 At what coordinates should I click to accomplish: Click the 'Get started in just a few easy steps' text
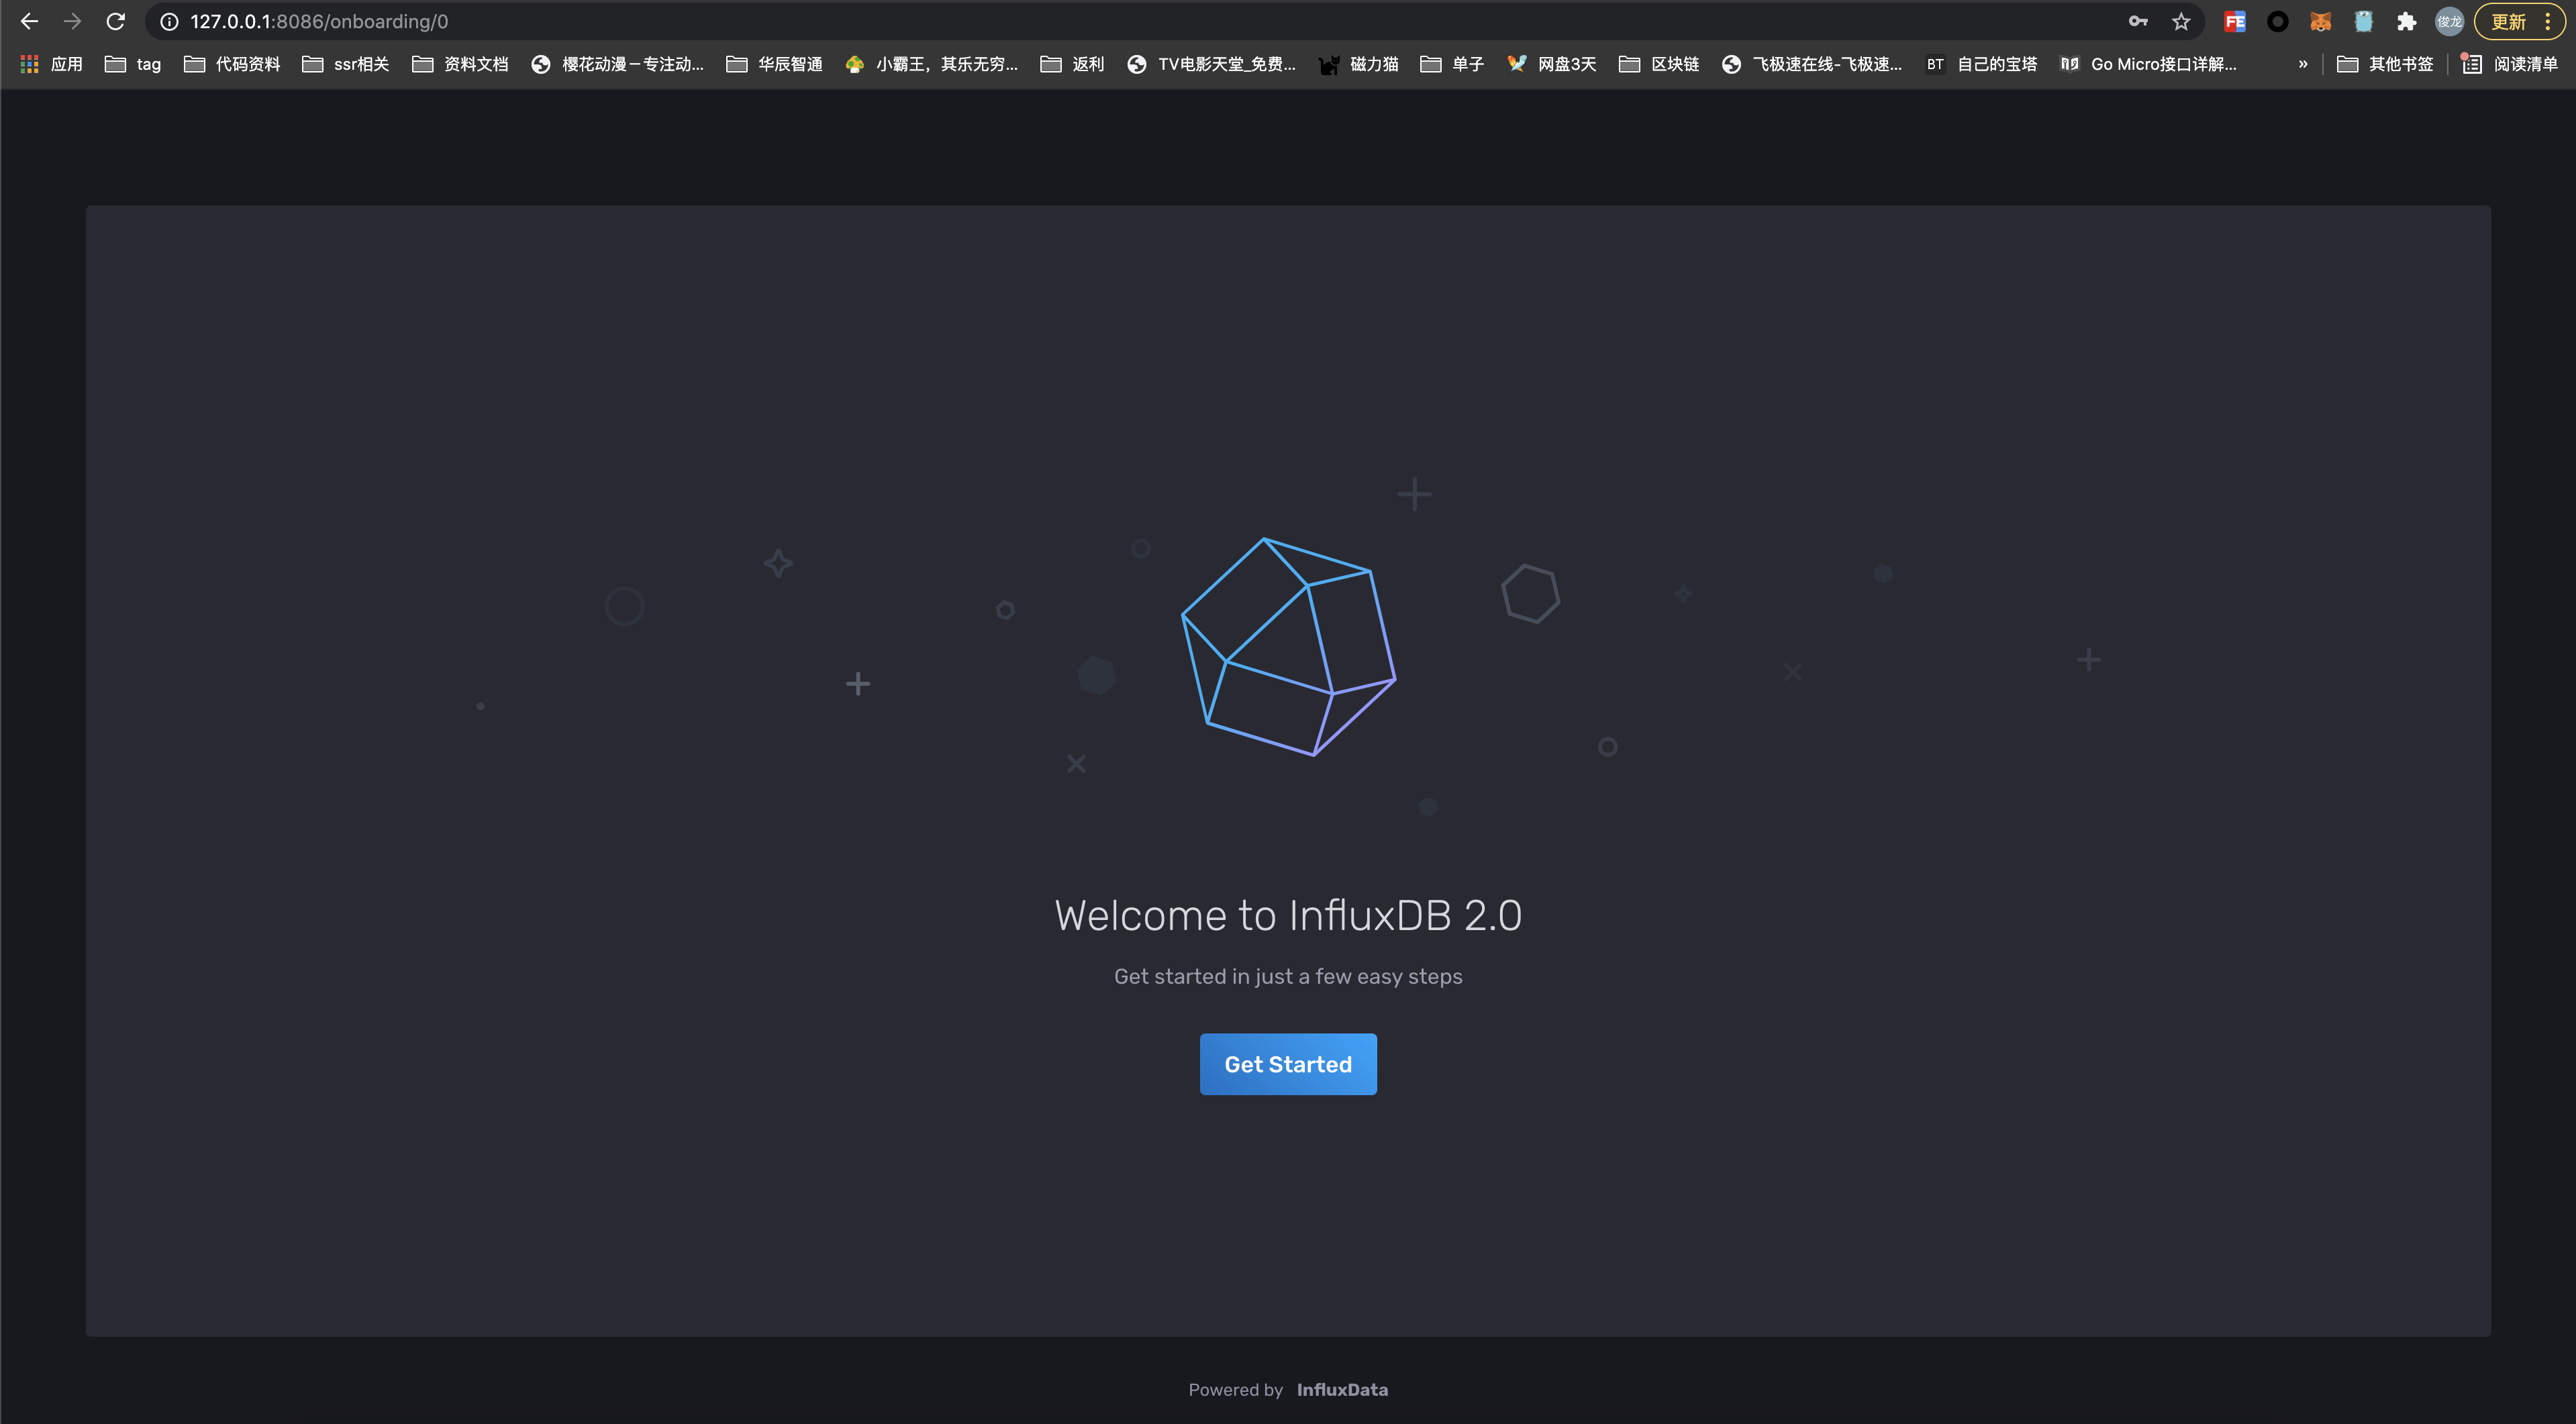pyautogui.click(x=1288, y=976)
